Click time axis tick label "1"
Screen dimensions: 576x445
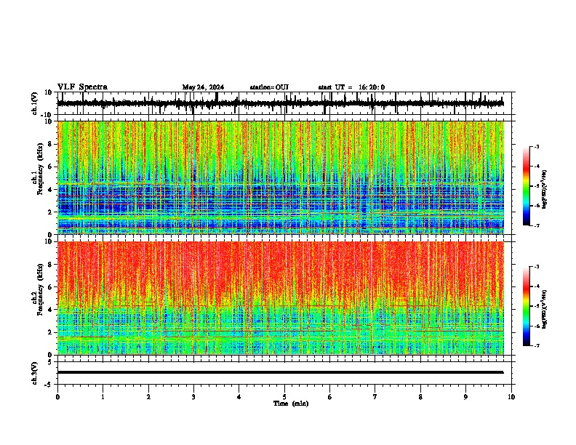103,397
